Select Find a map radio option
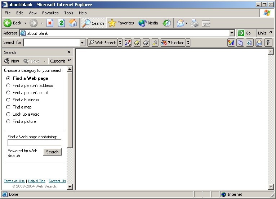The image size is (276, 199). [8, 107]
